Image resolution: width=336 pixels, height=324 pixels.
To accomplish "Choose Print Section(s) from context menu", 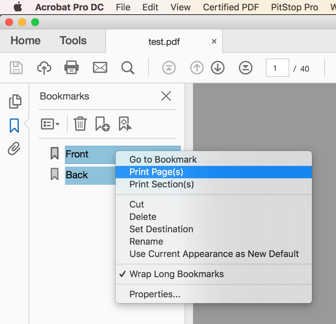I will point(213,184).
